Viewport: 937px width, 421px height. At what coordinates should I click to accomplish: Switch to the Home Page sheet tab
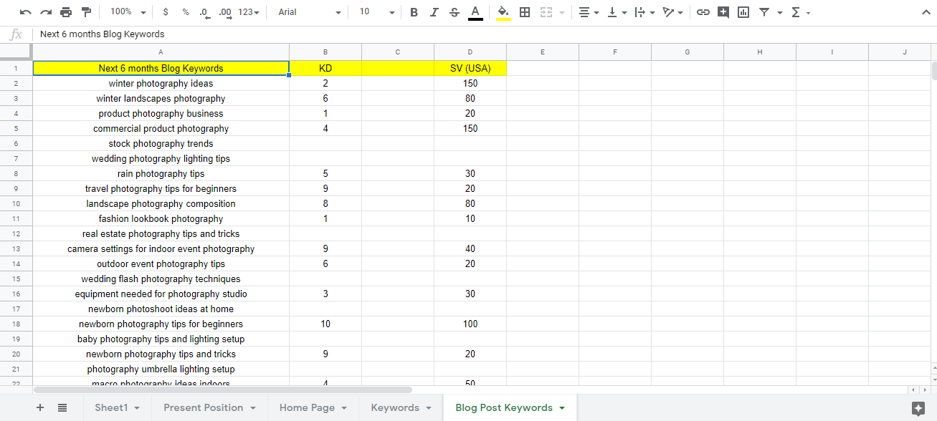pyautogui.click(x=307, y=407)
